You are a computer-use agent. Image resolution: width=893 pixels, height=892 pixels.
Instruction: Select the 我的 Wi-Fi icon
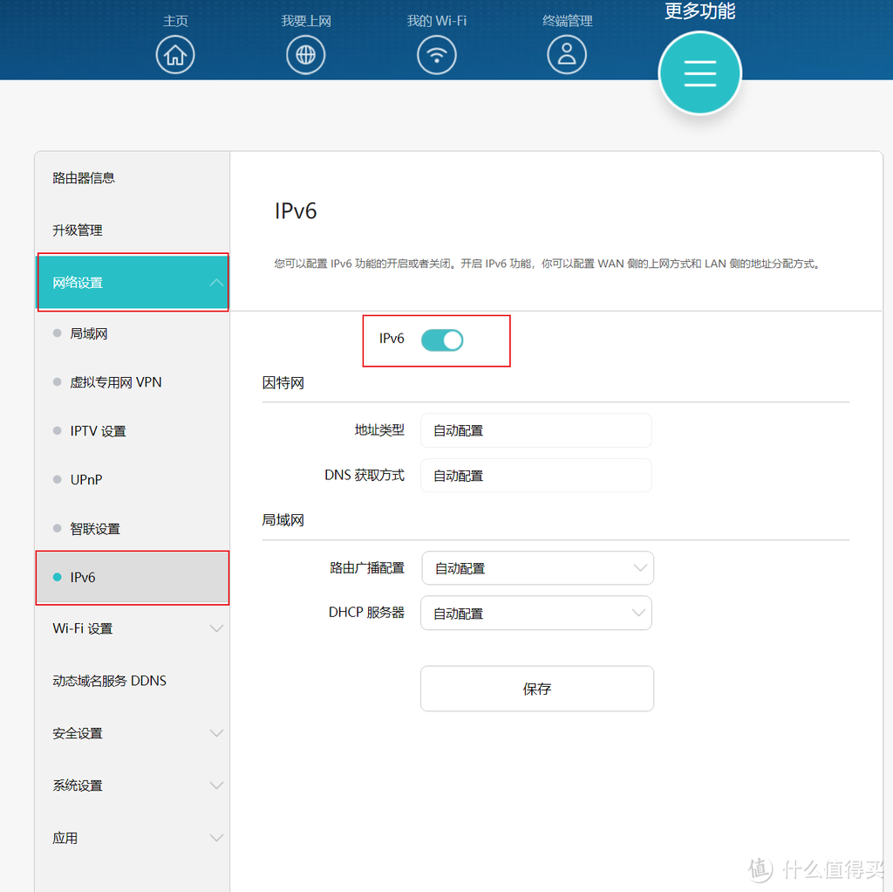tap(436, 54)
